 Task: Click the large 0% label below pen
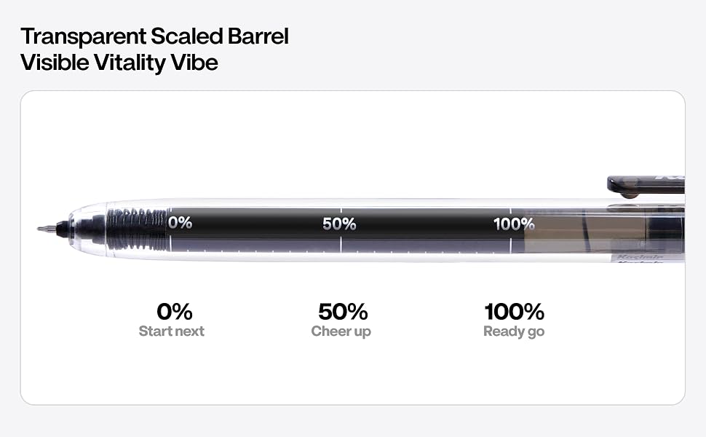point(174,311)
